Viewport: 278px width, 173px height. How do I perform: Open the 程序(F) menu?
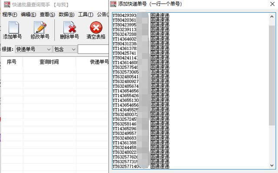coord(10,14)
